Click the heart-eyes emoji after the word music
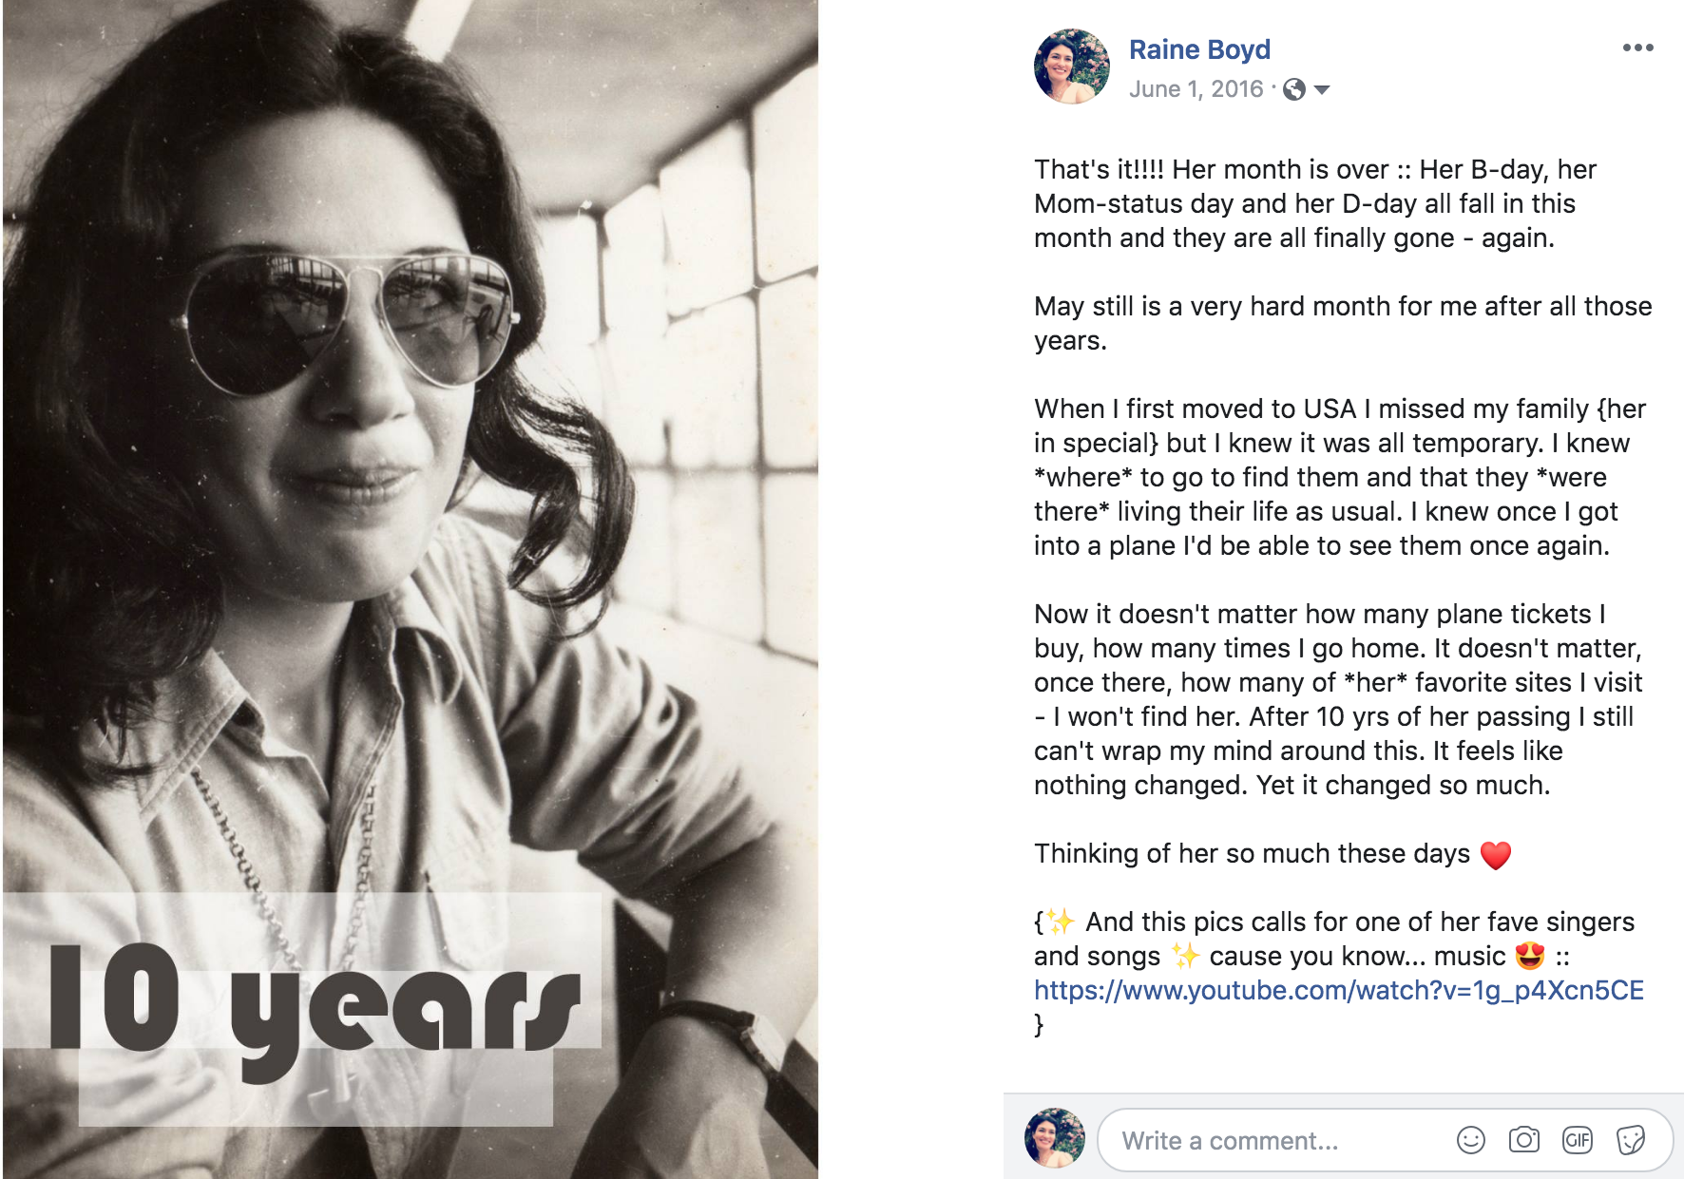1684x1179 pixels. (1529, 956)
